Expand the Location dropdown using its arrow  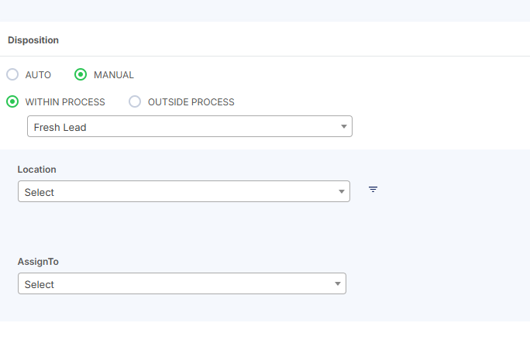coord(341,191)
